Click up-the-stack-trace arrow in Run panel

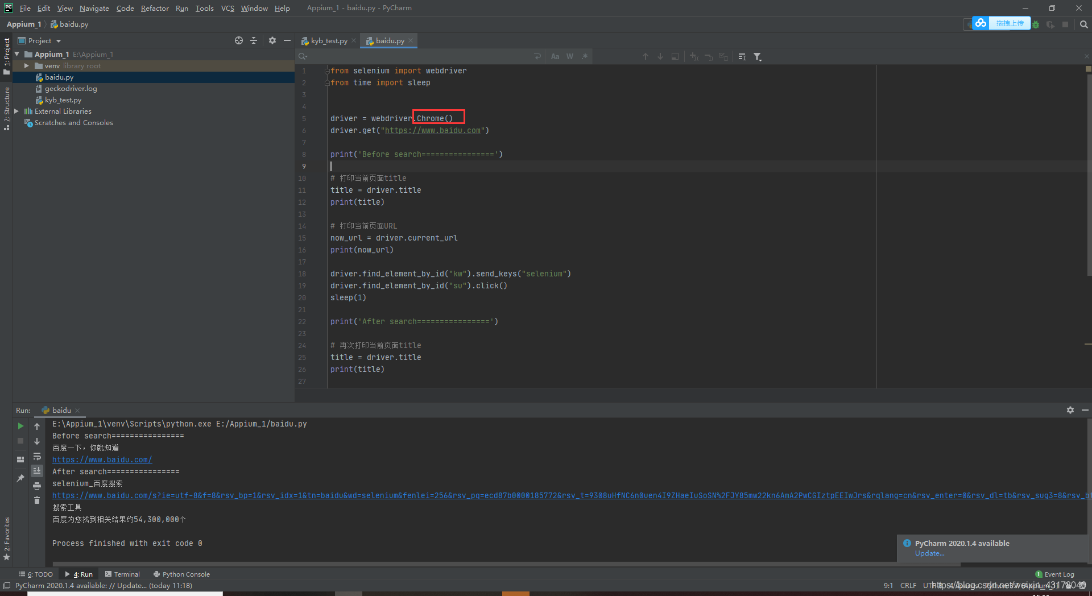[x=37, y=426]
